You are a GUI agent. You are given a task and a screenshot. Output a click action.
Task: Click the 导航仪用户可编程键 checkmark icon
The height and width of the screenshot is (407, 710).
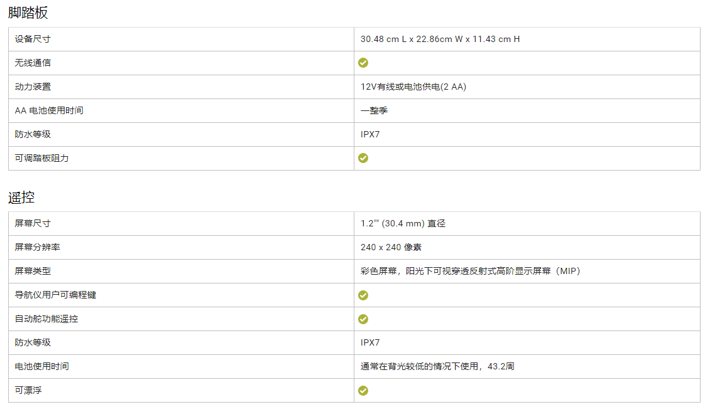coord(363,295)
